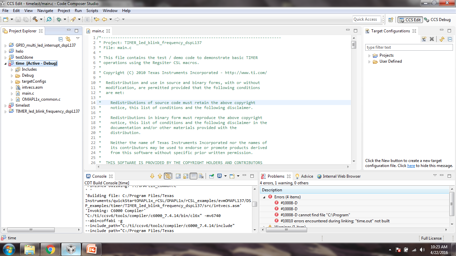This screenshot has height=256, width=456.
Task: Click the New project toolbar icon
Action: [6, 19]
